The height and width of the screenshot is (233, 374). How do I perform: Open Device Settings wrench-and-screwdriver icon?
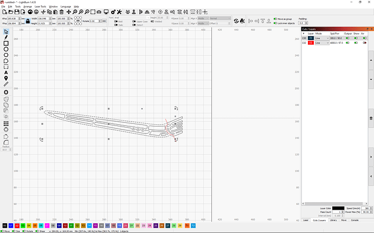click(119, 12)
